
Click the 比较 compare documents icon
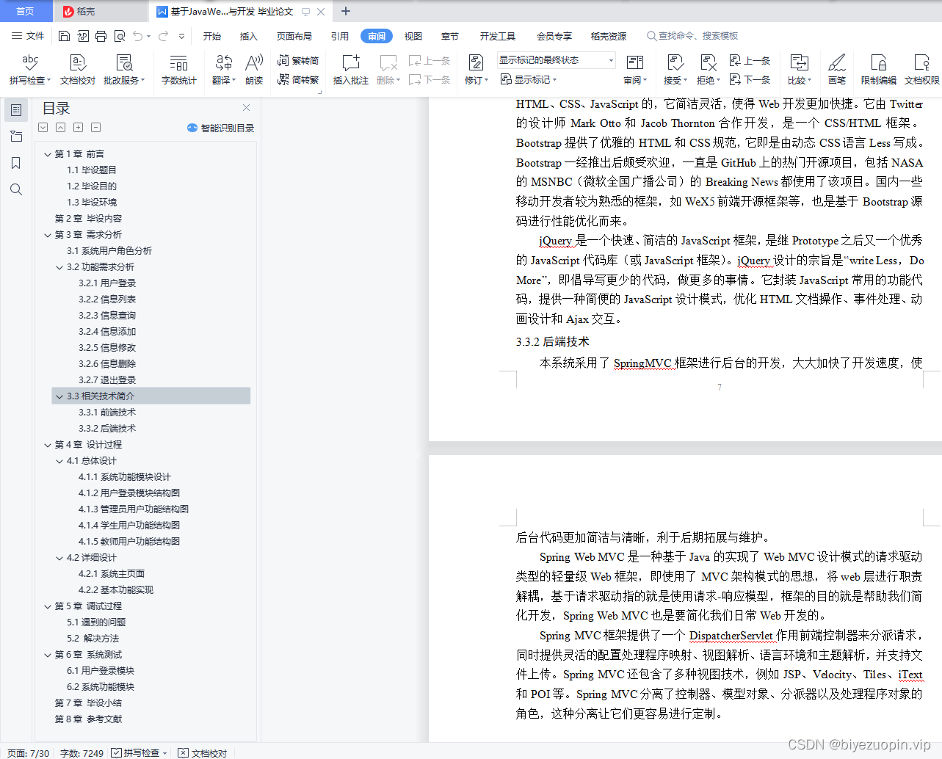point(799,70)
